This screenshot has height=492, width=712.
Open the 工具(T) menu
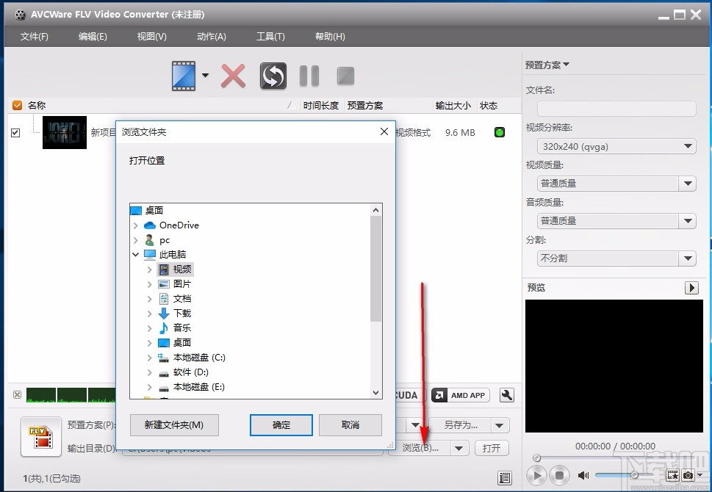tap(272, 36)
